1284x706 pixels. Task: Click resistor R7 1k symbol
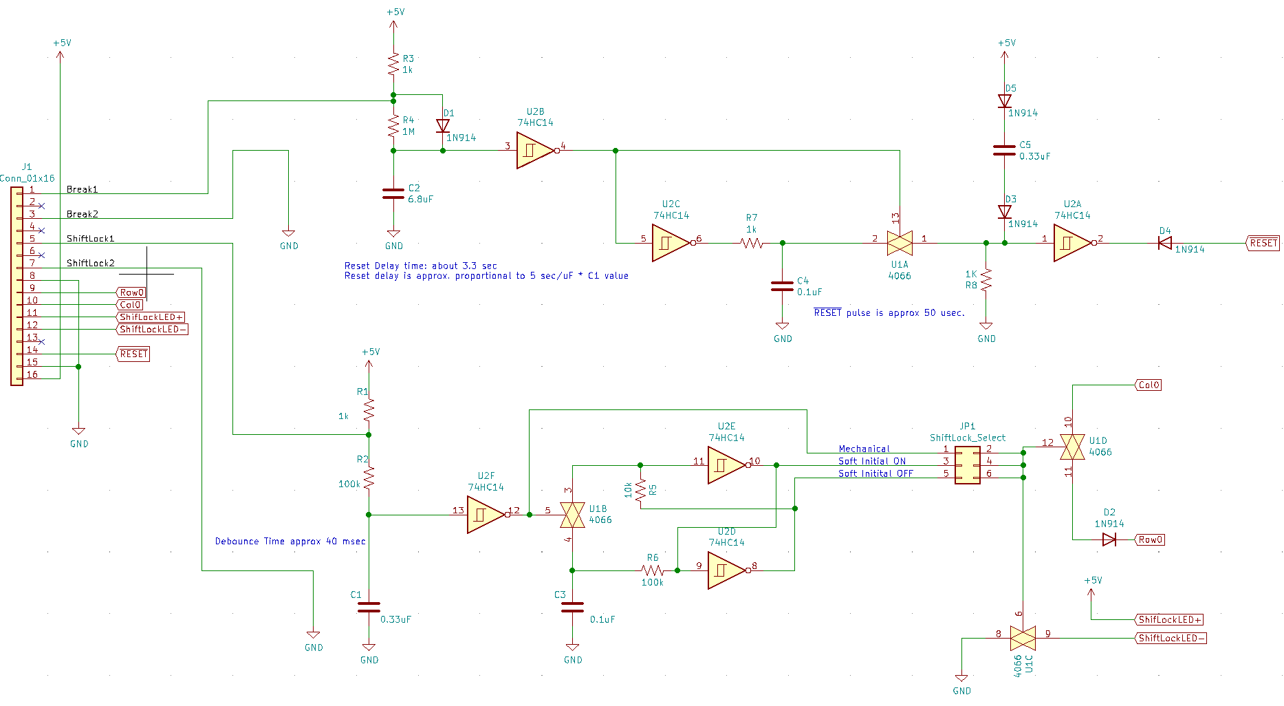coord(752,243)
